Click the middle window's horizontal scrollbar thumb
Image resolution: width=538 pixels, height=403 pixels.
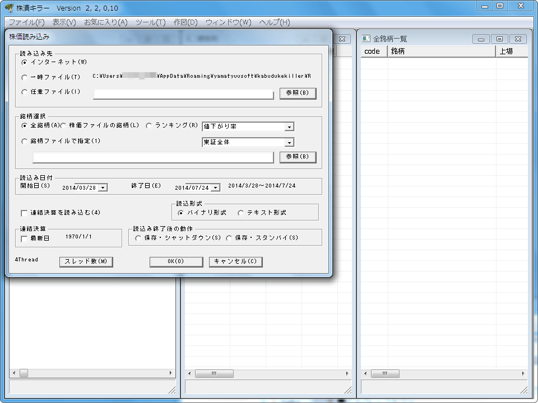pyautogui.click(x=215, y=373)
